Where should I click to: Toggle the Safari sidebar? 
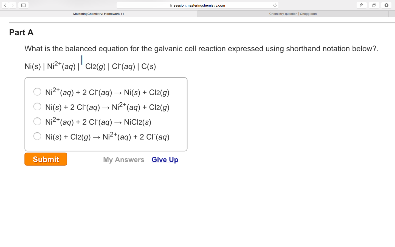click(x=23, y=5)
